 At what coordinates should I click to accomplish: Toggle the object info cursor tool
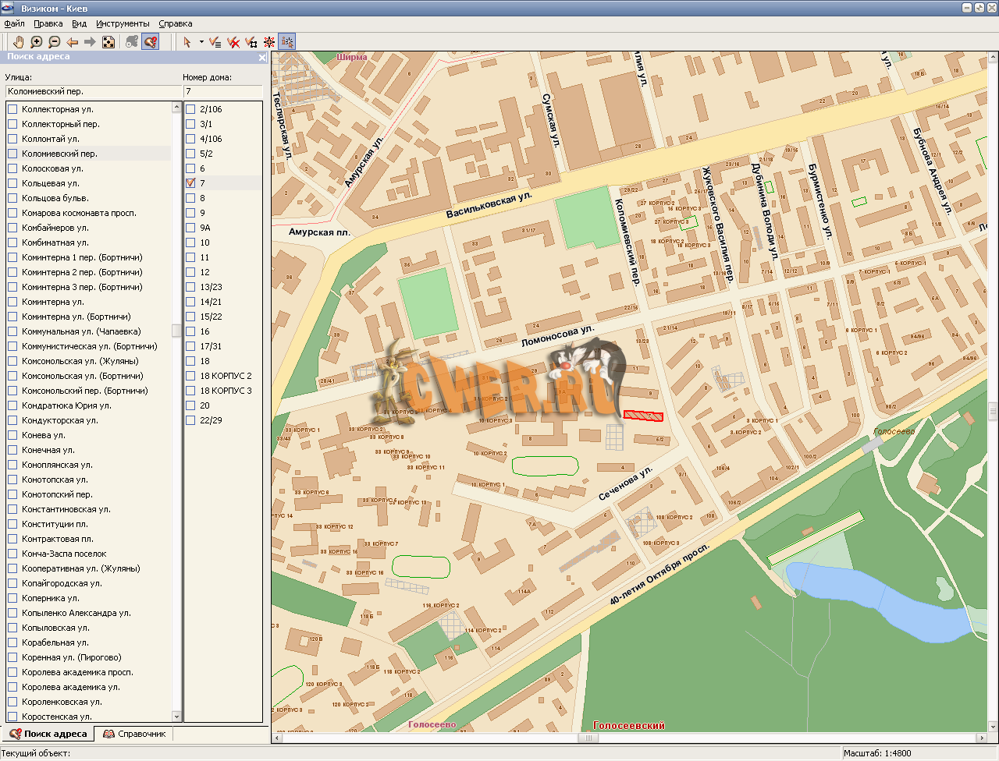tap(286, 42)
